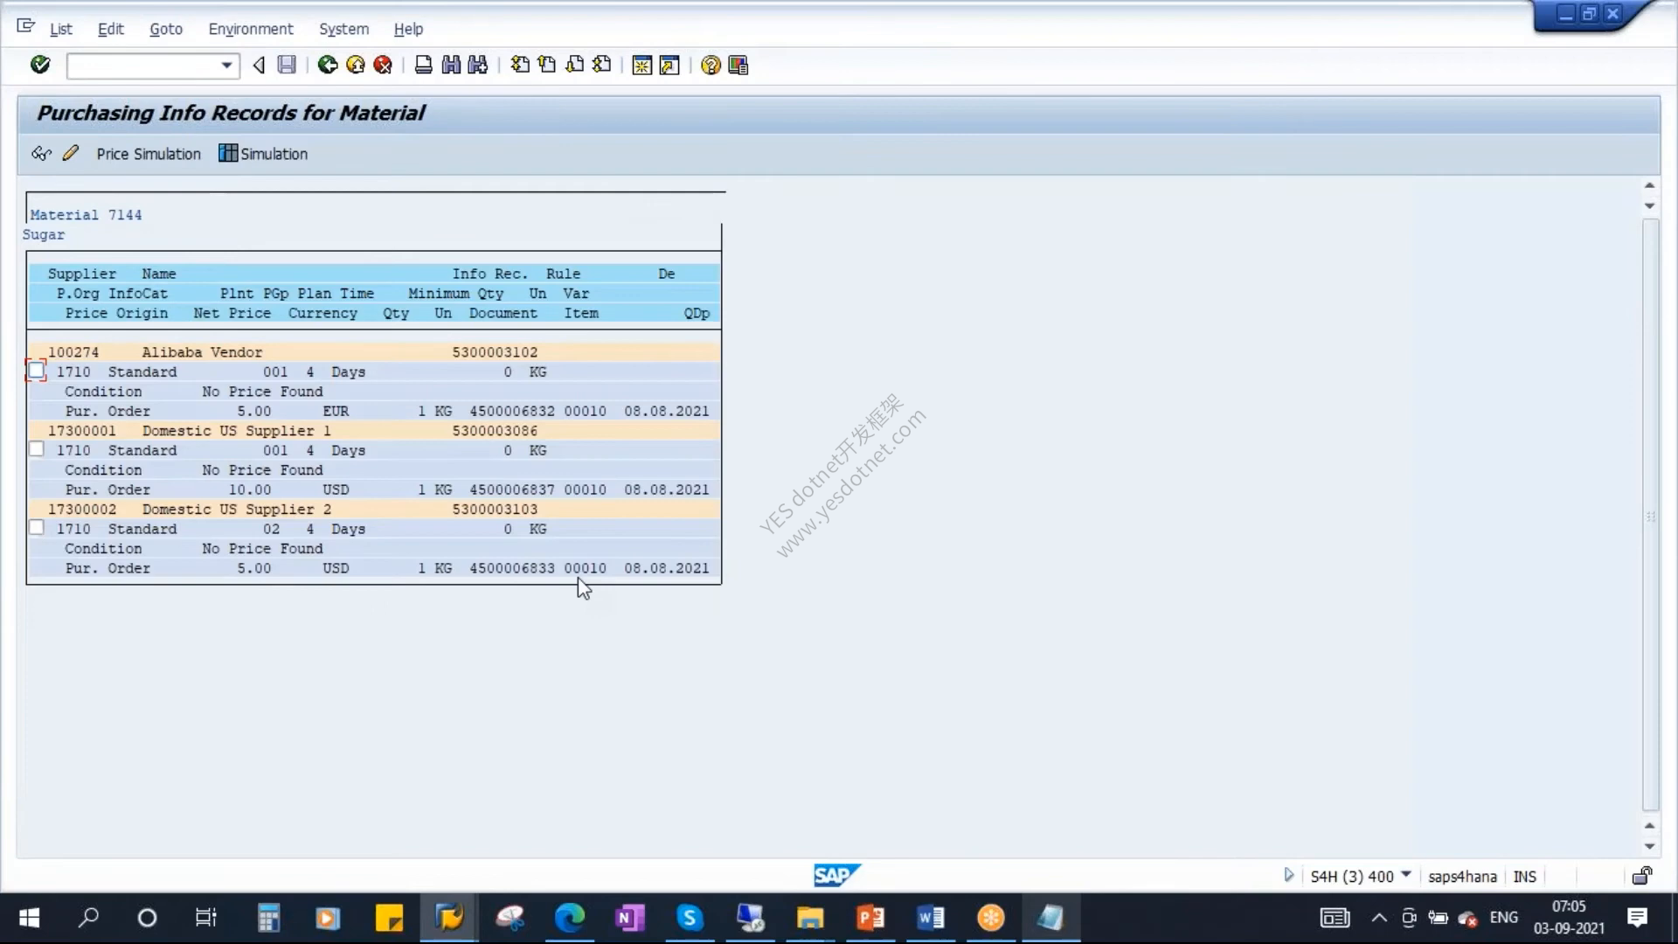Click the yellow Help question mark icon
1678x944 pixels.
click(711, 66)
